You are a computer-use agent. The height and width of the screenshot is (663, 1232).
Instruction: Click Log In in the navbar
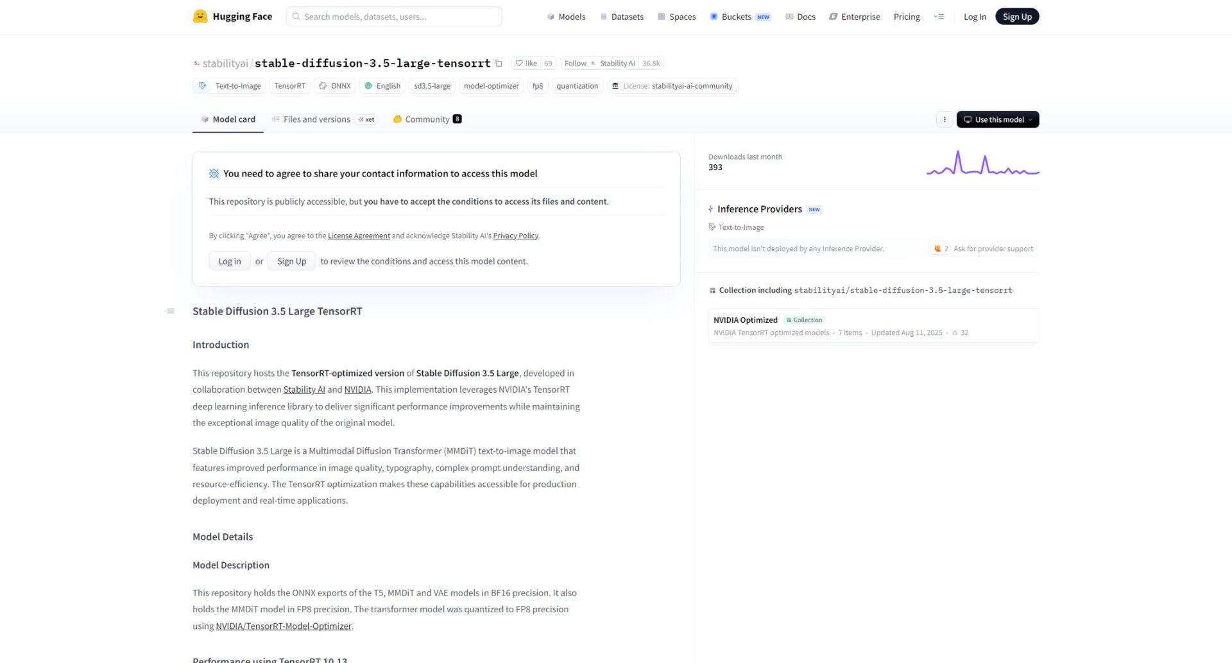click(x=975, y=17)
